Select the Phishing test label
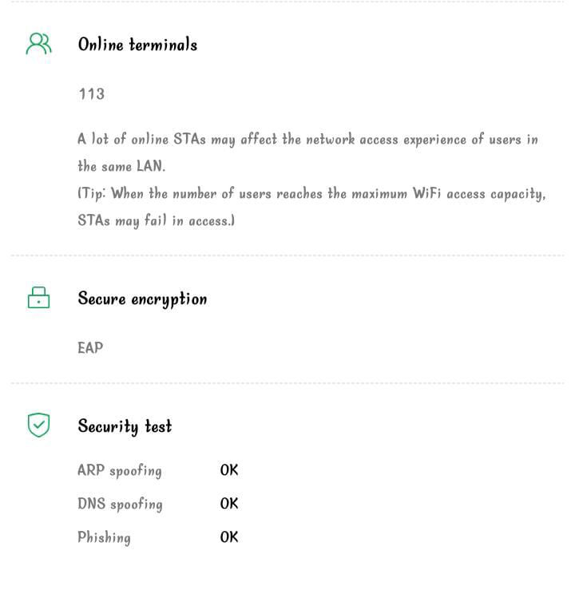Screen dimensions: 575x590 coord(104,537)
